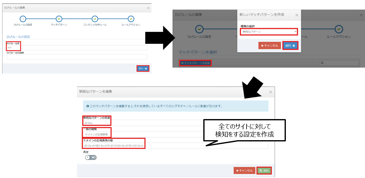Close the 単純なパターンを編集 dialog
This screenshot has width=365, height=178.
pyautogui.click(x=271, y=92)
